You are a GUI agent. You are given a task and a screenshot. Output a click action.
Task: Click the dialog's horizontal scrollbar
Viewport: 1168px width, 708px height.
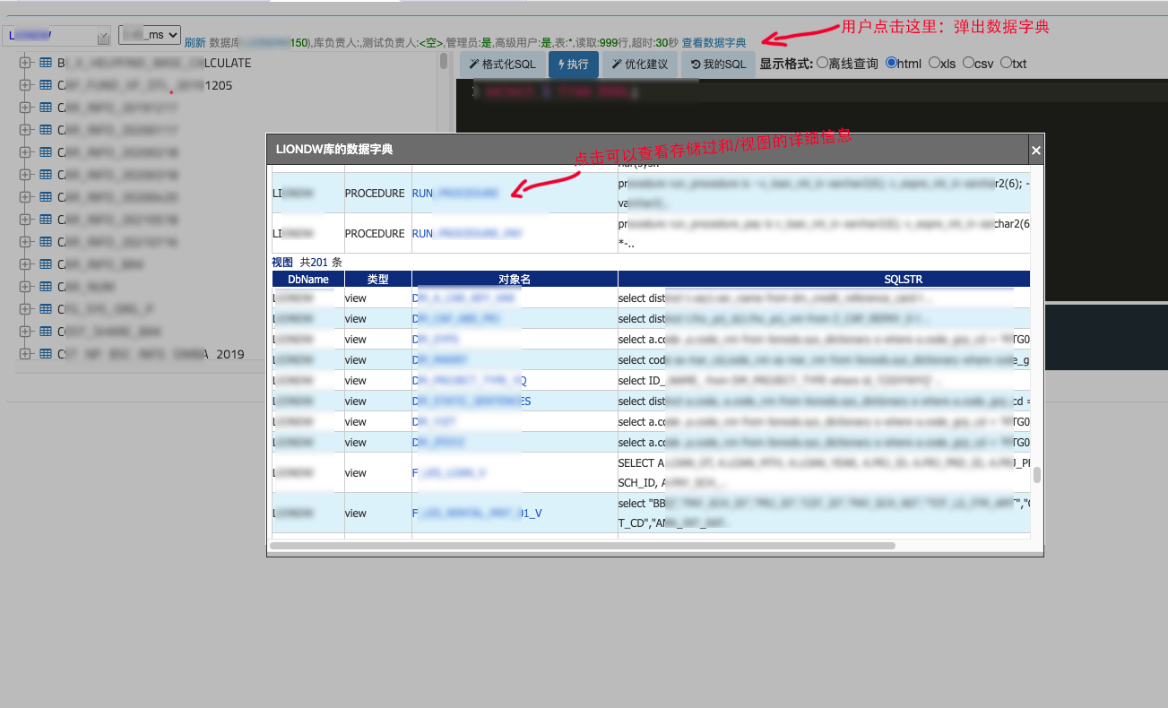(583, 545)
